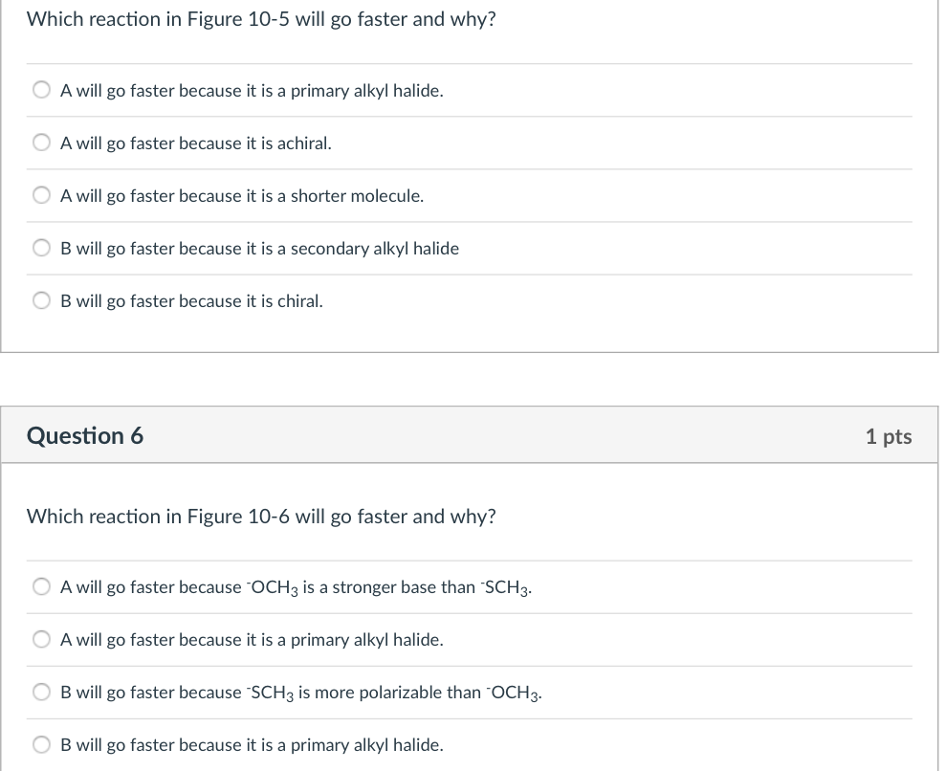Select the 'OCH3 is a stronger base' radio button
This screenshot has height=771, width=946.
click(42, 587)
